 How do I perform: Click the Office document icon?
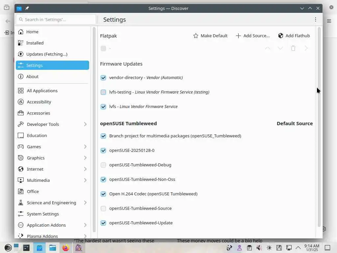pyautogui.click(x=21, y=191)
